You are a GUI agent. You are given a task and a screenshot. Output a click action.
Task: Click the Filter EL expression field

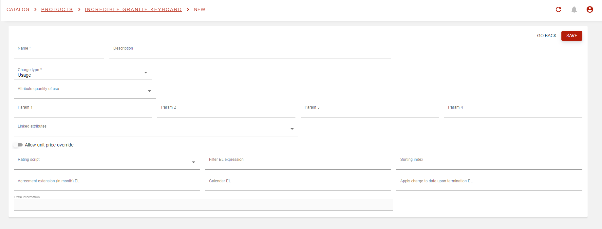[x=298, y=164]
